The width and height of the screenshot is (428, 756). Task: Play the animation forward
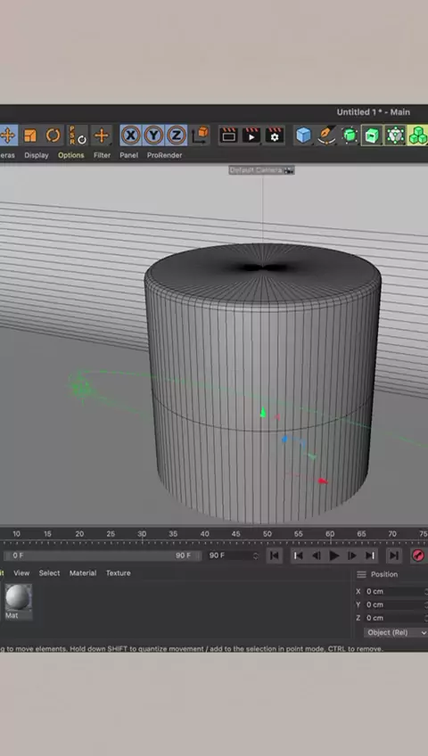pos(334,555)
